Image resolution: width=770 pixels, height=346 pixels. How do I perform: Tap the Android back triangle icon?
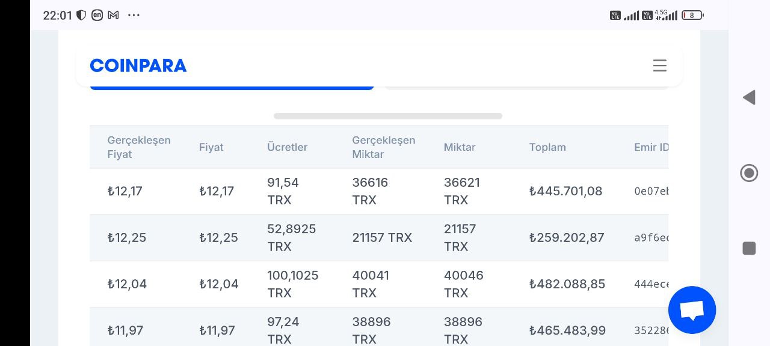[749, 97]
